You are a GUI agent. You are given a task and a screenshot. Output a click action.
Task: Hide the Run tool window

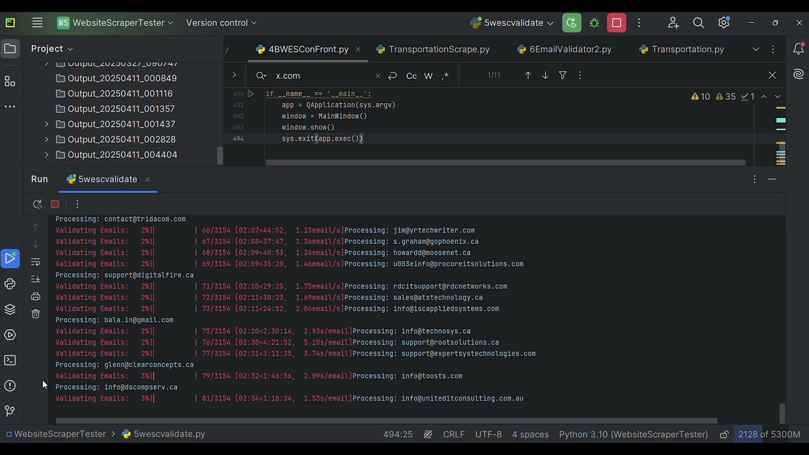click(x=772, y=179)
